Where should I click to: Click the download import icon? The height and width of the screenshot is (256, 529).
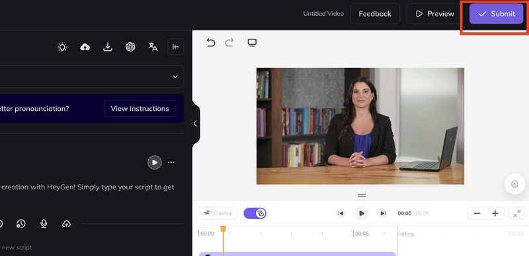point(108,47)
